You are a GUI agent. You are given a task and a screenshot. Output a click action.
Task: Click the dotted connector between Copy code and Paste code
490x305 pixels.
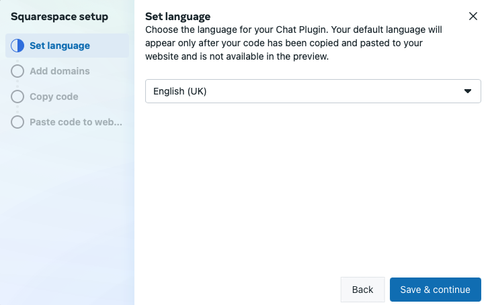click(17, 109)
